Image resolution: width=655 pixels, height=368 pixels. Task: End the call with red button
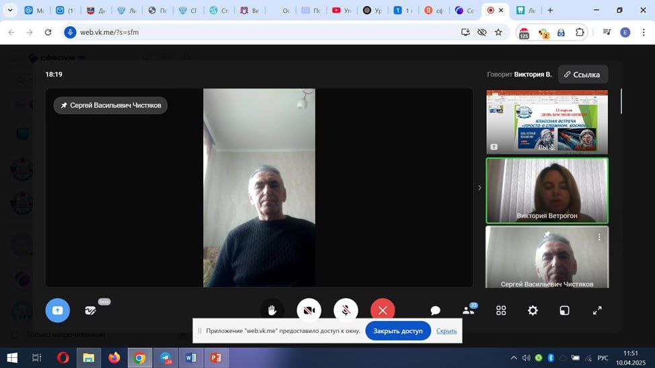pos(383,310)
